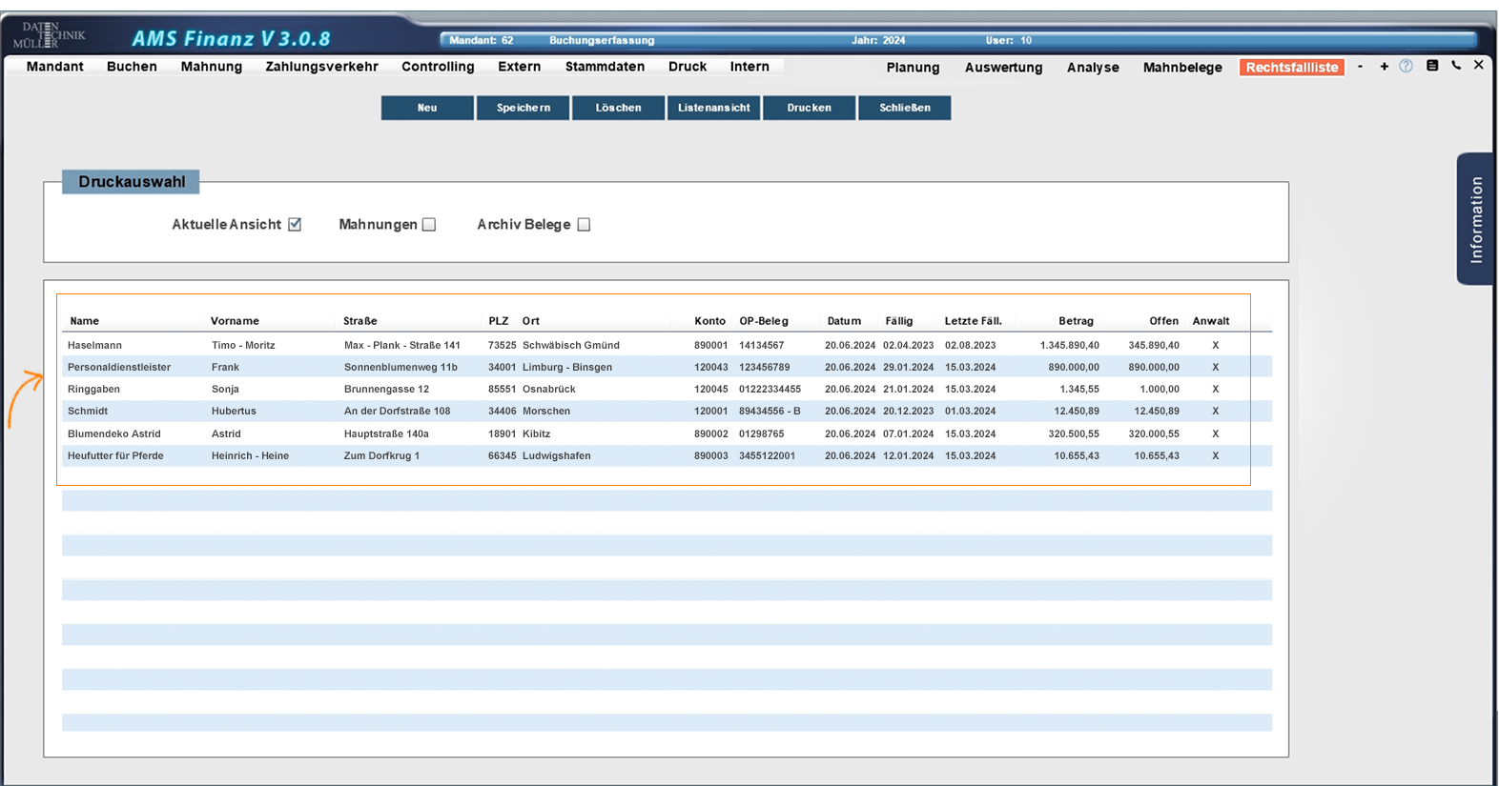Screen dimensions: 1499x786
Task: Switch to the Mahnbelege tab
Action: tap(1182, 68)
